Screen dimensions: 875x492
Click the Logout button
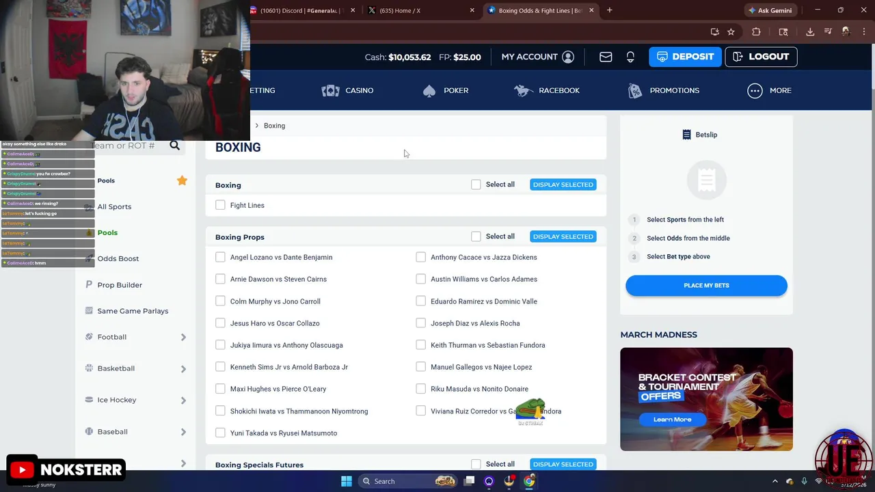761,57
